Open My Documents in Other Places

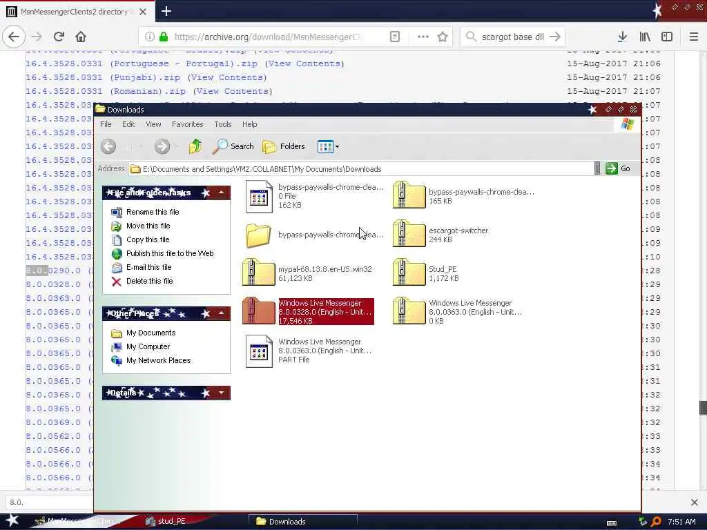151,333
